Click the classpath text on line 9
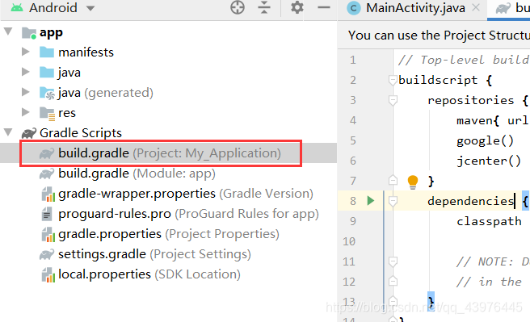Screen dimensions: 530x322 [x=489, y=222]
